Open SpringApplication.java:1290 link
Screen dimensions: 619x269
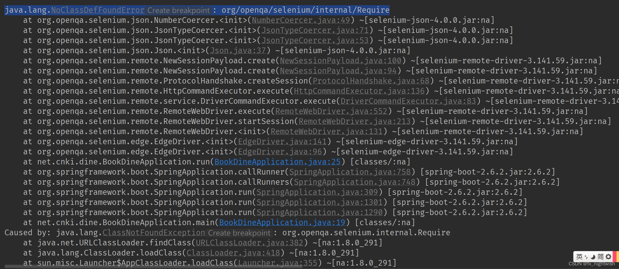pyautogui.click(x=320, y=212)
